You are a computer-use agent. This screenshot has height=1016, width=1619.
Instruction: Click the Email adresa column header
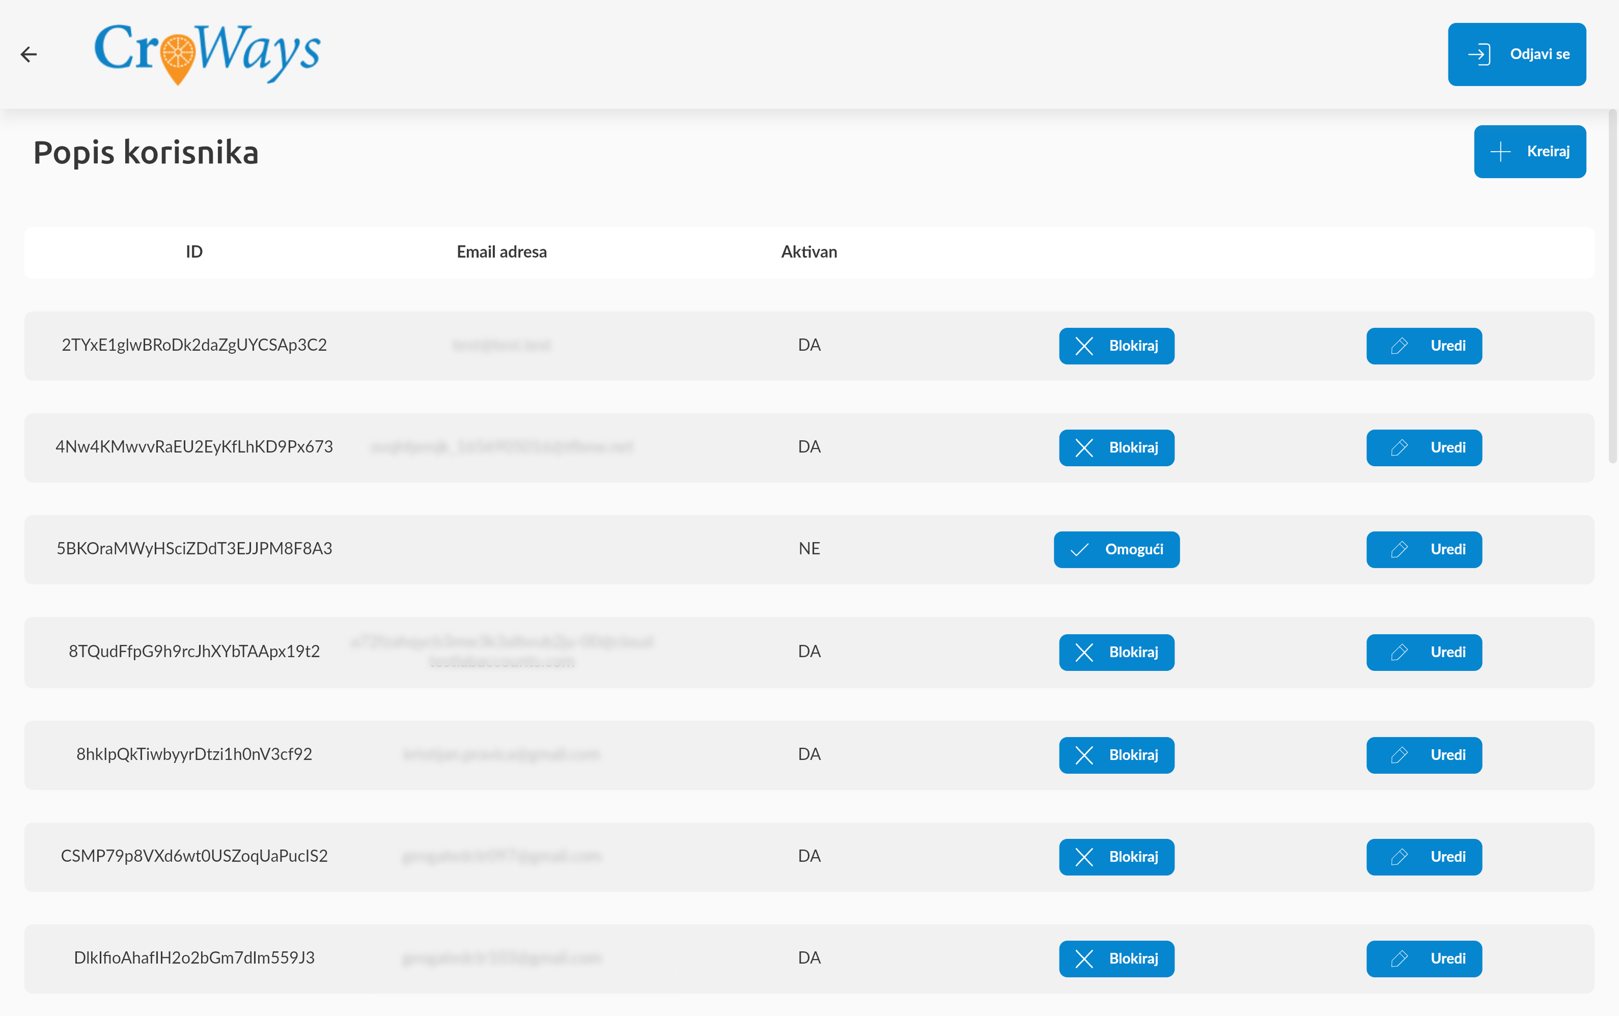(501, 252)
